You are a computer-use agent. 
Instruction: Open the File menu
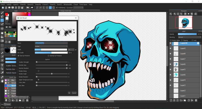(3, 4)
